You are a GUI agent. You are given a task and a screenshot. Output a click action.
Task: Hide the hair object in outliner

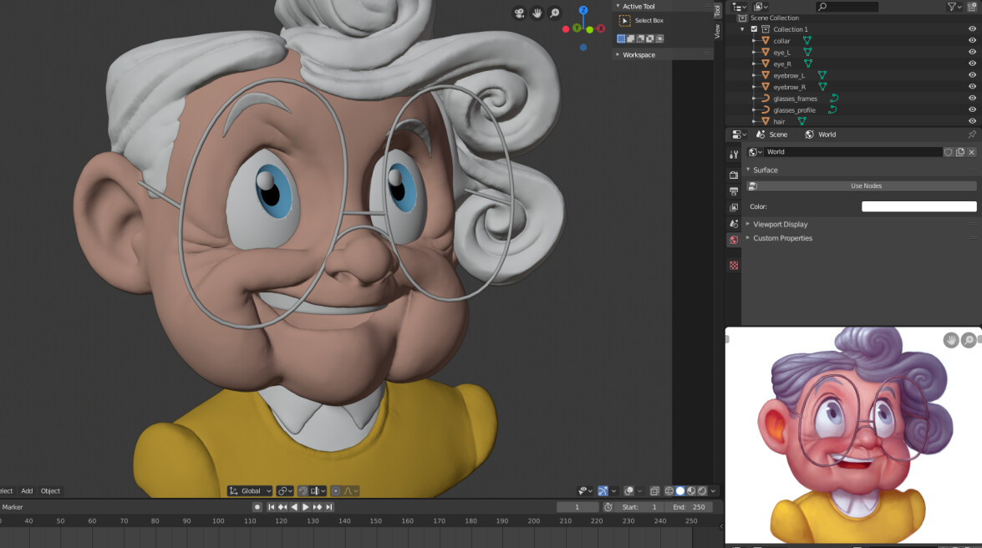click(972, 121)
